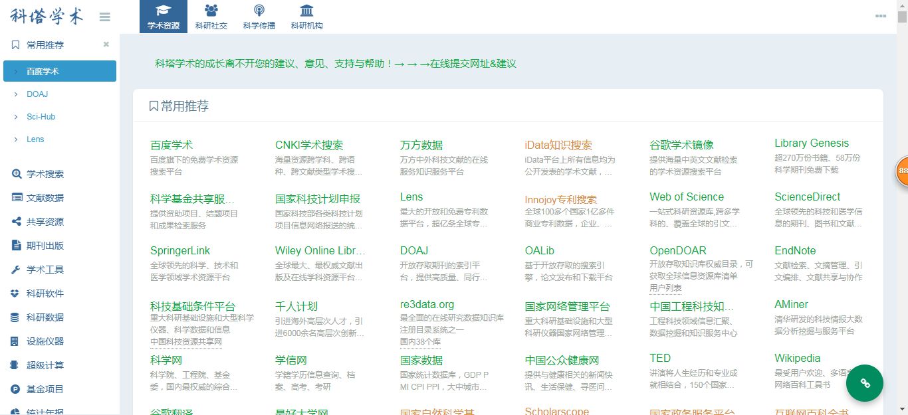Select Sci-Hub in the sidebar list
908x415 pixels.
[41, 117]
